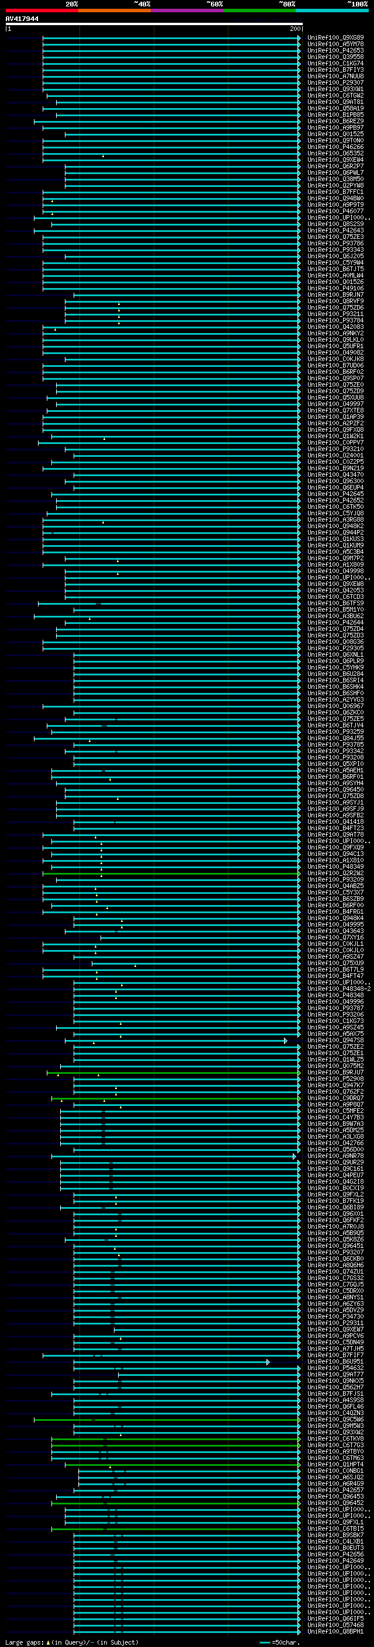Viewport: 374px width, 1647px height.
Task: Click the white query sequence bar
Action: click(x=154, y=25)
